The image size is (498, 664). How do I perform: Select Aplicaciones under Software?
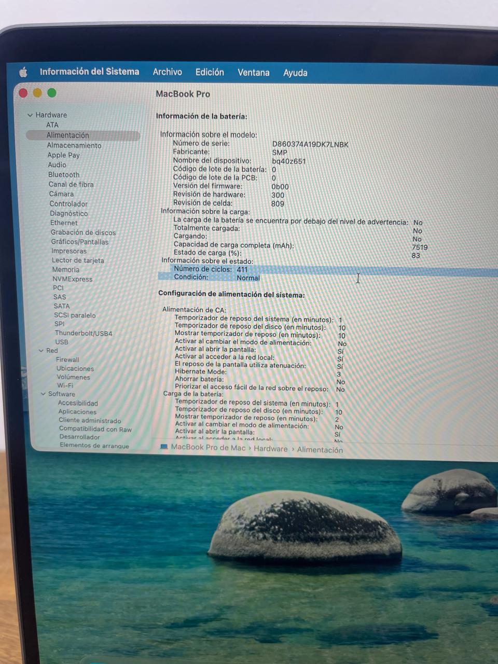click(77, 412)
